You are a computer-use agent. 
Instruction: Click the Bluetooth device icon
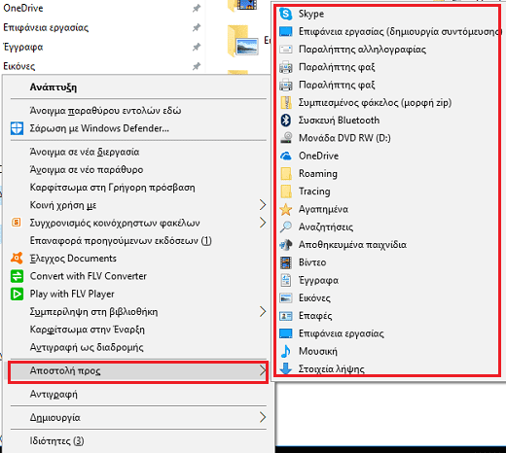[286, 121]
